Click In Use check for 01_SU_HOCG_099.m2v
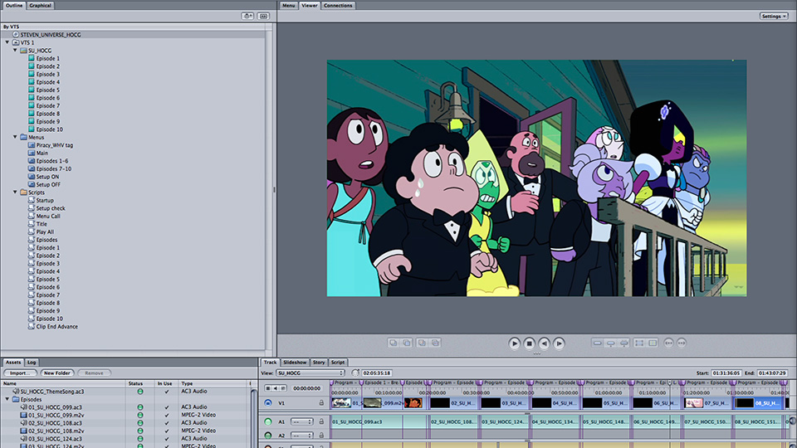 click(x=166, y=415)
